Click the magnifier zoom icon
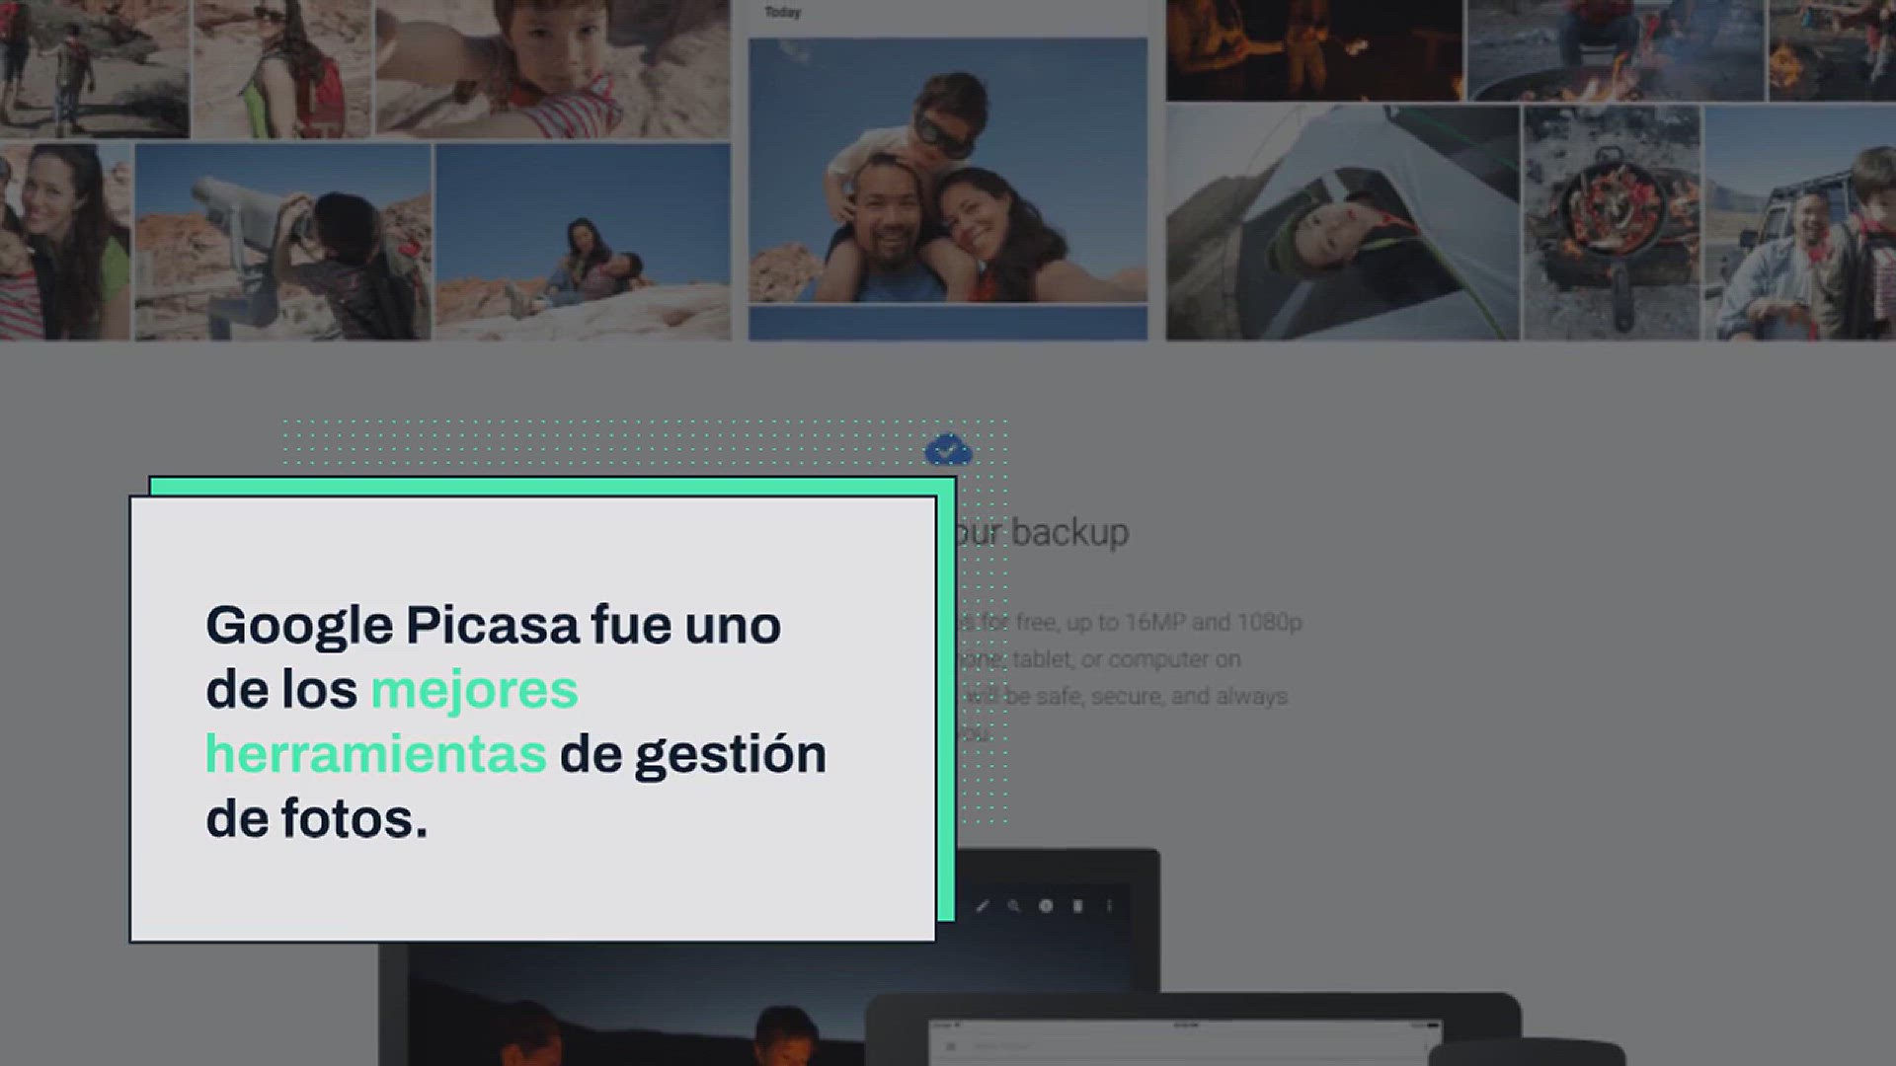 click(x=1013, y=905)
